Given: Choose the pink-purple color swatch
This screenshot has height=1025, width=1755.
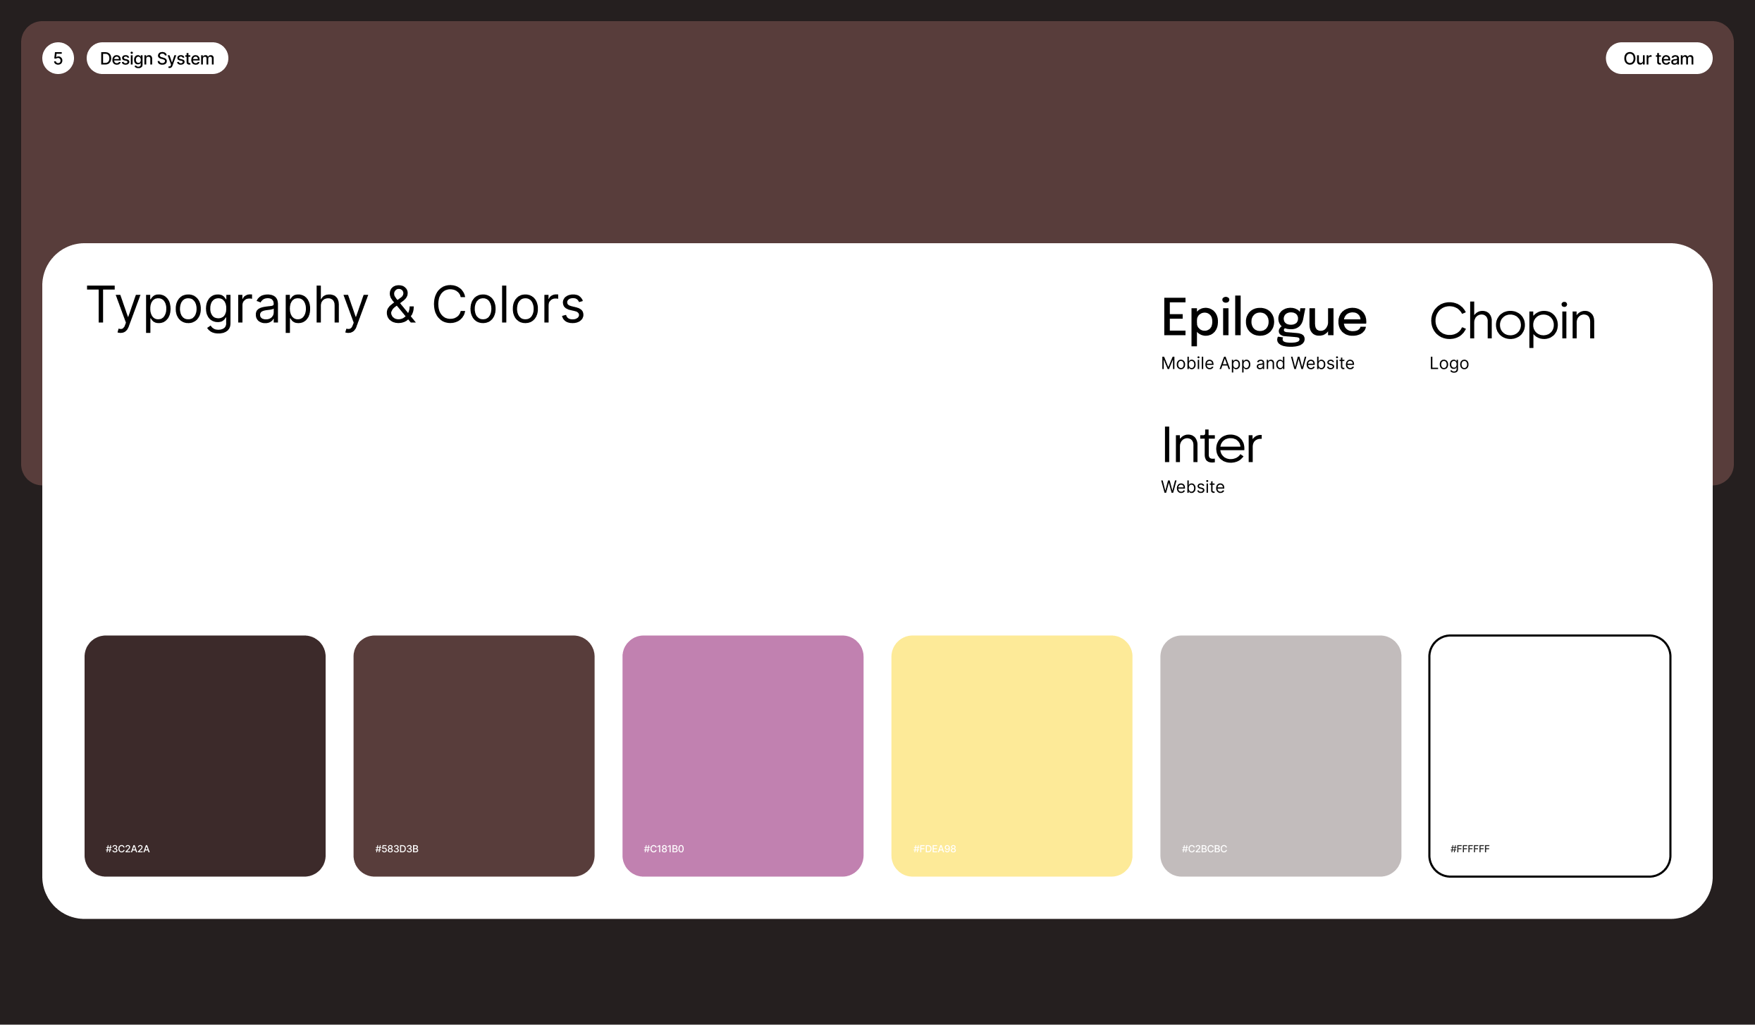Looking at the screenshot, I should tap(743, 740).
